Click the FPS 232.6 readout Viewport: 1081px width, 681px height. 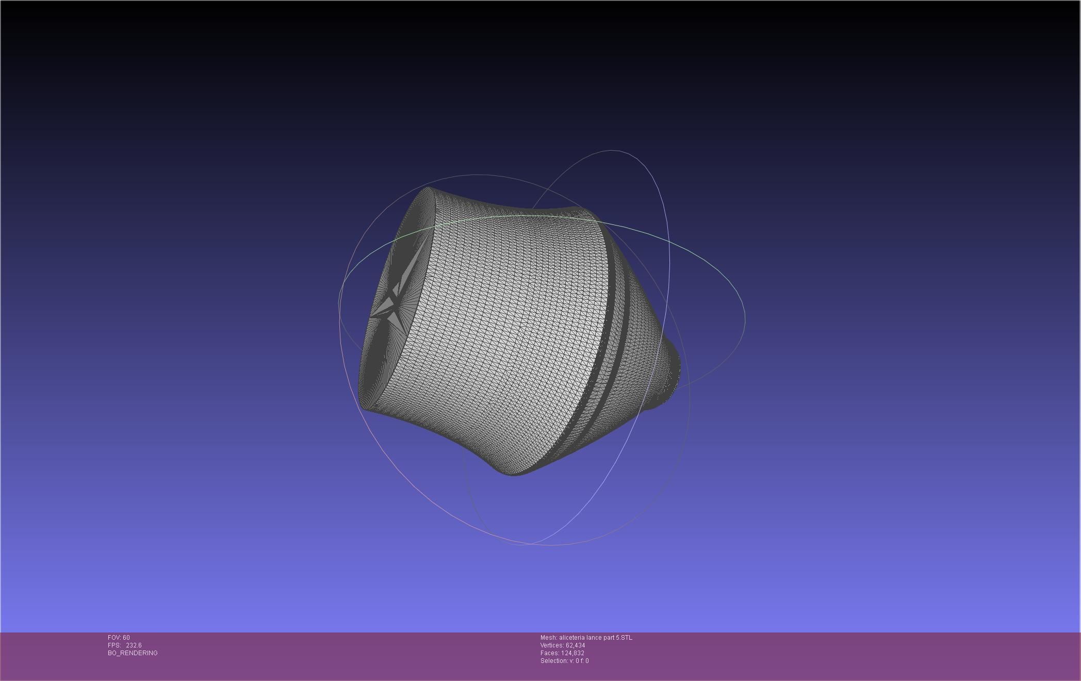tap(125, 645)
